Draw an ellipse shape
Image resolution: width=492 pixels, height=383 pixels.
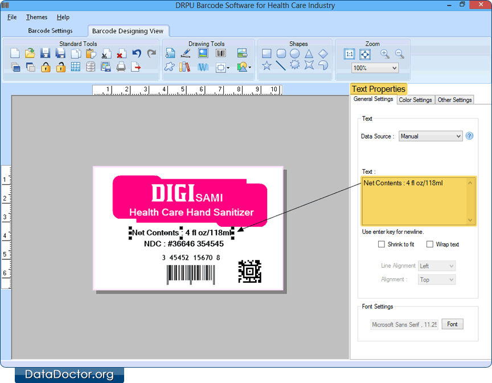point(294,54)
